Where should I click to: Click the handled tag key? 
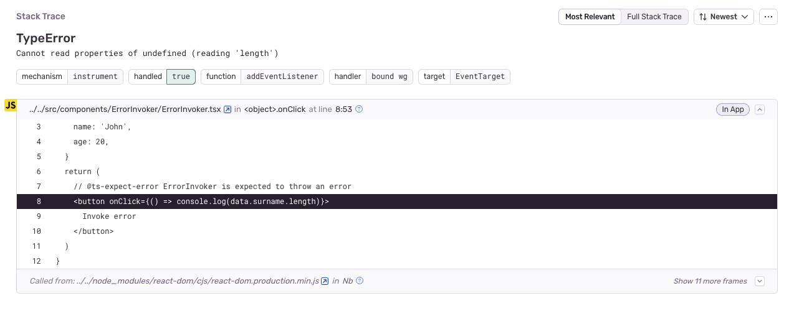click(x=148, y=77)
